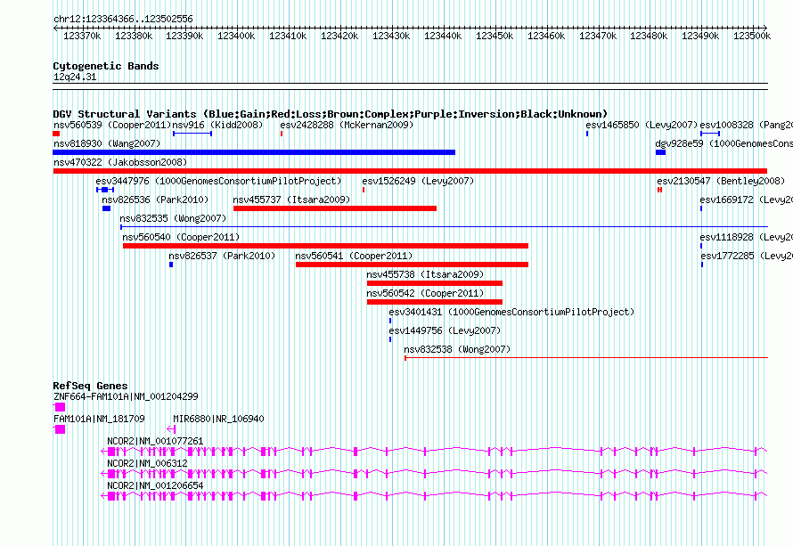Click the MIR6880|NR_106940 label
This screenshot has width=793, height=546.
click(218, 420)
